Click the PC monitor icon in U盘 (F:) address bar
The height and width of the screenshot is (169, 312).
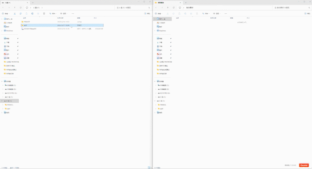pyautogui.click(x=27, y=8)
